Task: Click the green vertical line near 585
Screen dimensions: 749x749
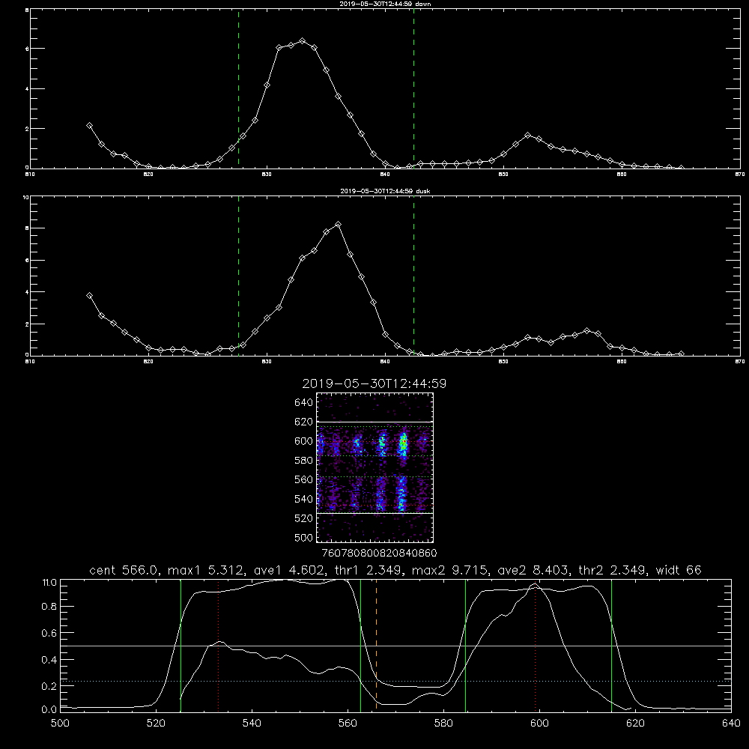Action: tap(465, 644)
